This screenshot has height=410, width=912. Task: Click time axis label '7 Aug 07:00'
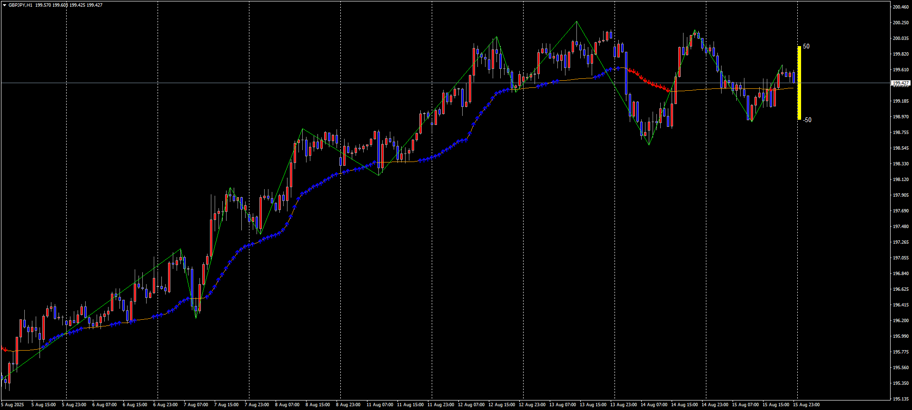click(196, 405)
